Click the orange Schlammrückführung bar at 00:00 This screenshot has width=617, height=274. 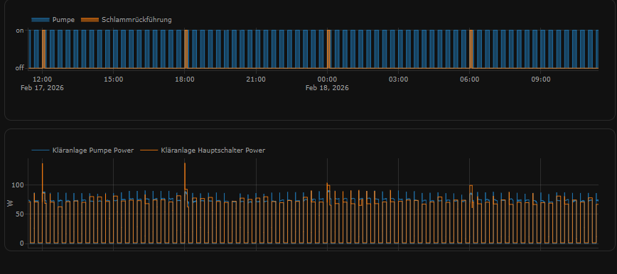coord(328,49)
